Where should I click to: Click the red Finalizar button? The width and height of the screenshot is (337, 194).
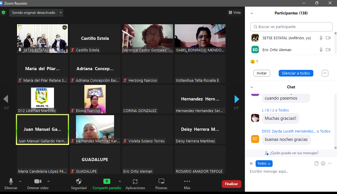point(232,184)
